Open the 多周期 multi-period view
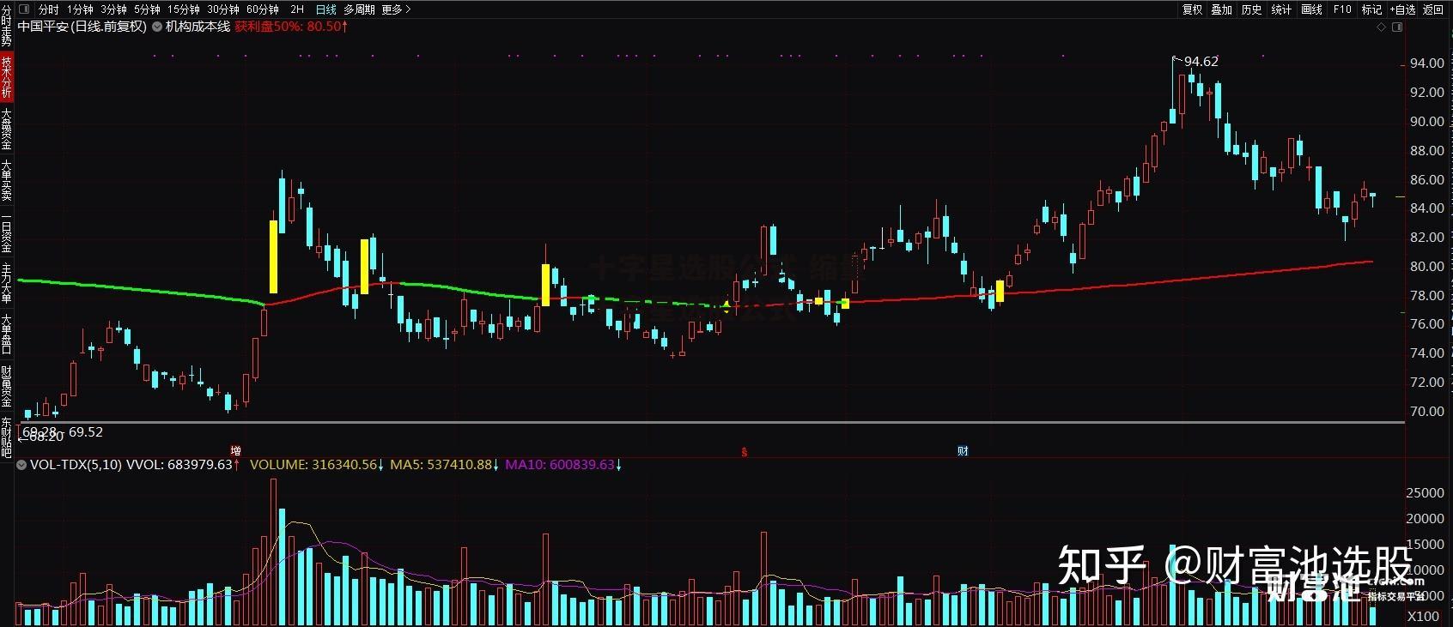The height and width of the screenshot is (627, 1453). tap(359, 9)
